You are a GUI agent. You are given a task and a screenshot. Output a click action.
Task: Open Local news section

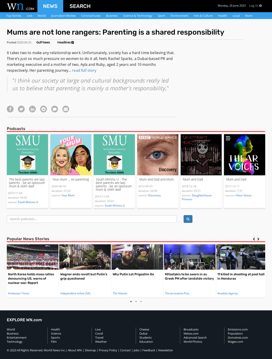[236, 16]
